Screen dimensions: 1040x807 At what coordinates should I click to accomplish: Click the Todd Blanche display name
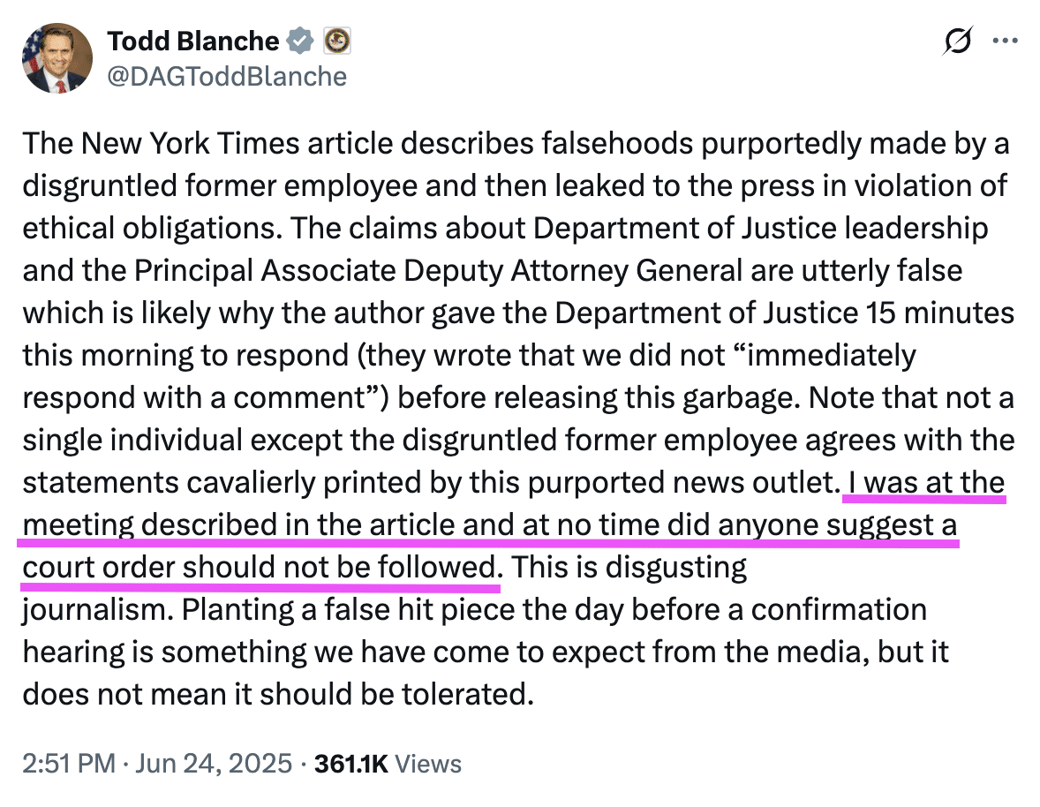pyautogui.click(x=193, y=41)
